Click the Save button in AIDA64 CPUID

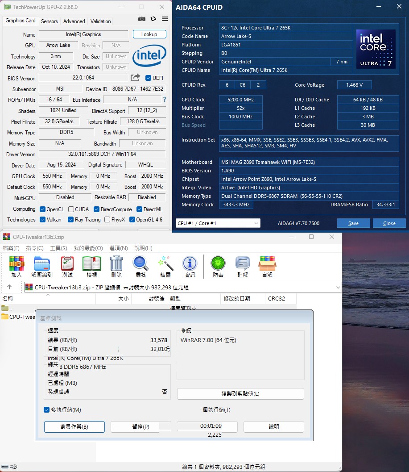coord(353,223)
